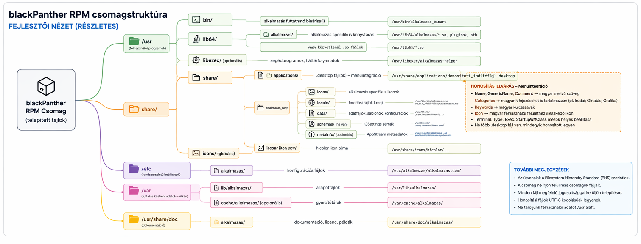The width and height of the screenshot is (641, 244).
Task: Click the yellow /usr/share/doc folder icon
Action: click(x=134, y=219)
